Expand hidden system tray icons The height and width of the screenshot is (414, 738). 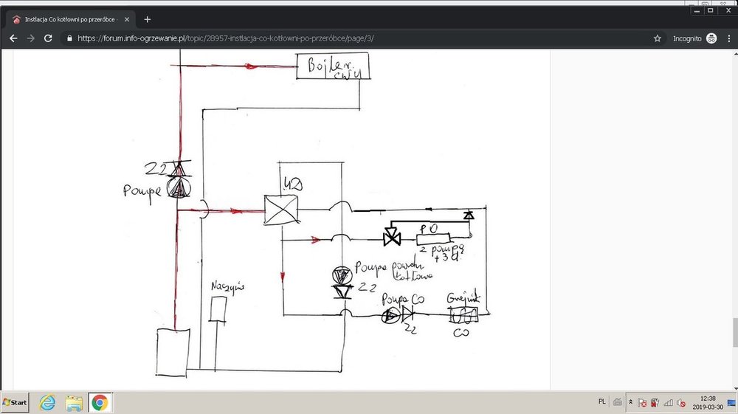pyautogui.click(x=630, y=402)
